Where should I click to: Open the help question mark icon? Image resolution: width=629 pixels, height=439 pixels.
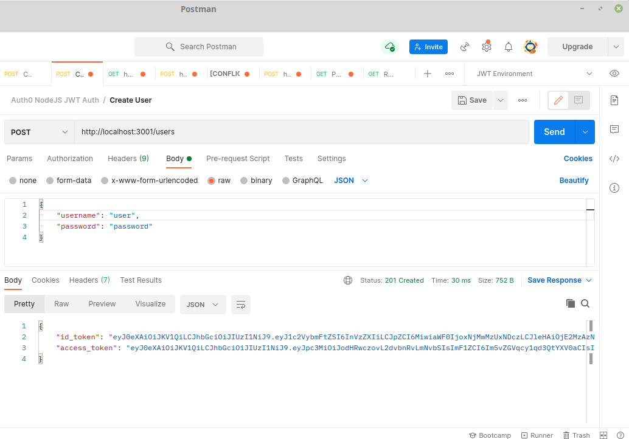620,435
